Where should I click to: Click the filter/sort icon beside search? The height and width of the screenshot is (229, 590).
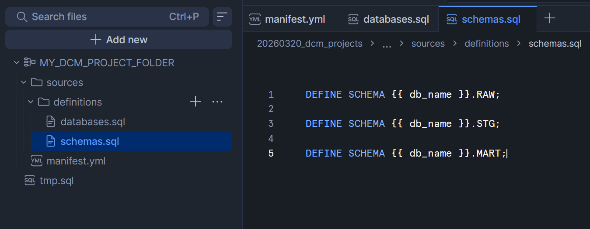222,17
